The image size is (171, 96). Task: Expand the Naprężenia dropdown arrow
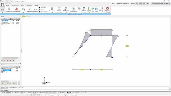click(52, 13)
